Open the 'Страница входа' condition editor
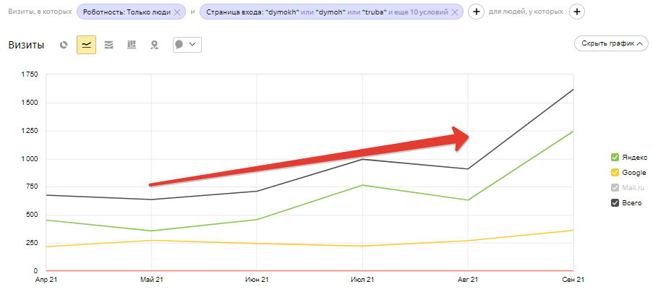 pyautogui.click(x=325, y=12)
